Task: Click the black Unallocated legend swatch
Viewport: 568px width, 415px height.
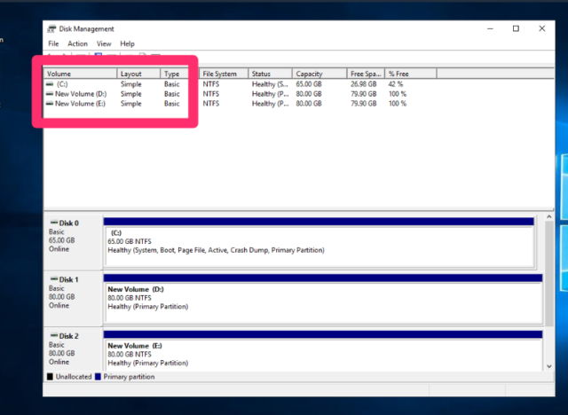Action: [x=50, y=377]
